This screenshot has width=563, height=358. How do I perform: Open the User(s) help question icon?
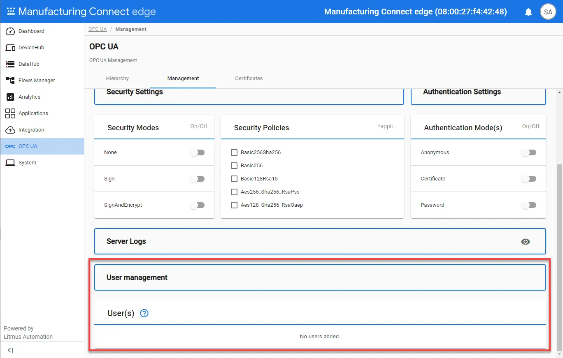point(144,313)
